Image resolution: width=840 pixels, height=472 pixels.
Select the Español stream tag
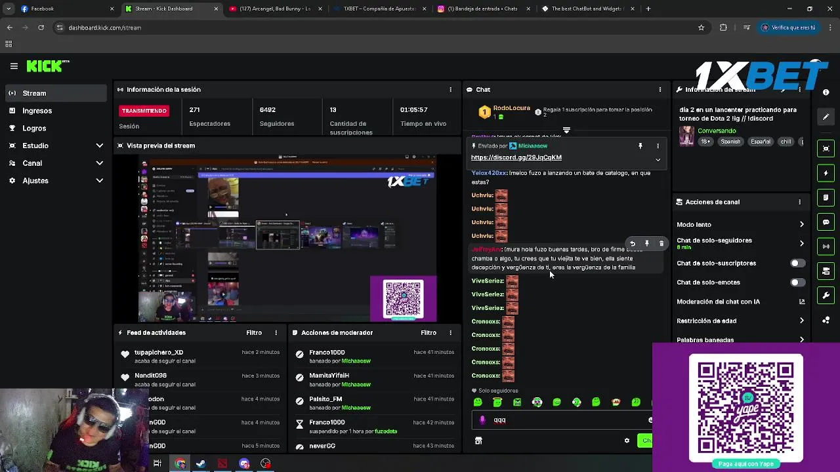pos(761,142)
